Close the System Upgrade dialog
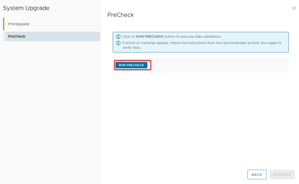The image size is (299, 184). (294, 8)
